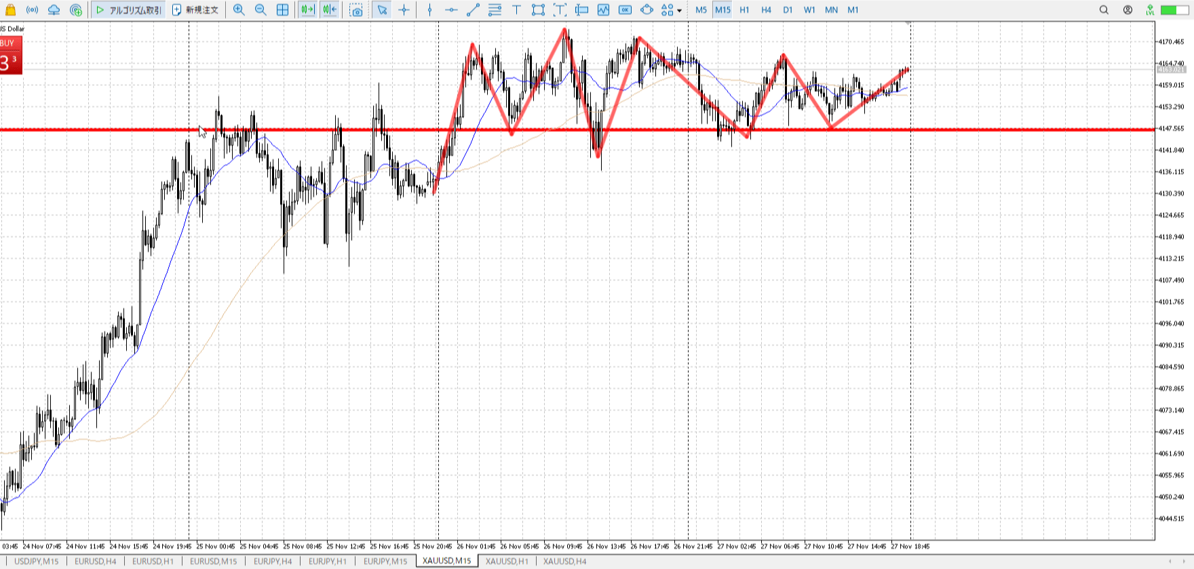
Task: Toggle chart auto-scroll to latest bar
Action: click(307, 10)
